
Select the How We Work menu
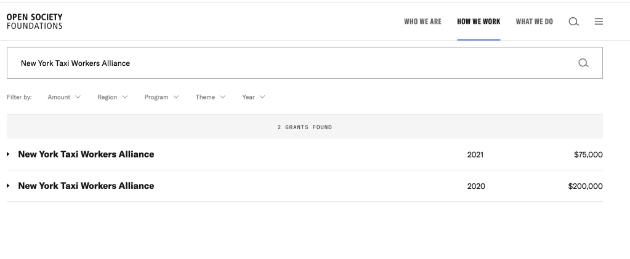[479, 22]
